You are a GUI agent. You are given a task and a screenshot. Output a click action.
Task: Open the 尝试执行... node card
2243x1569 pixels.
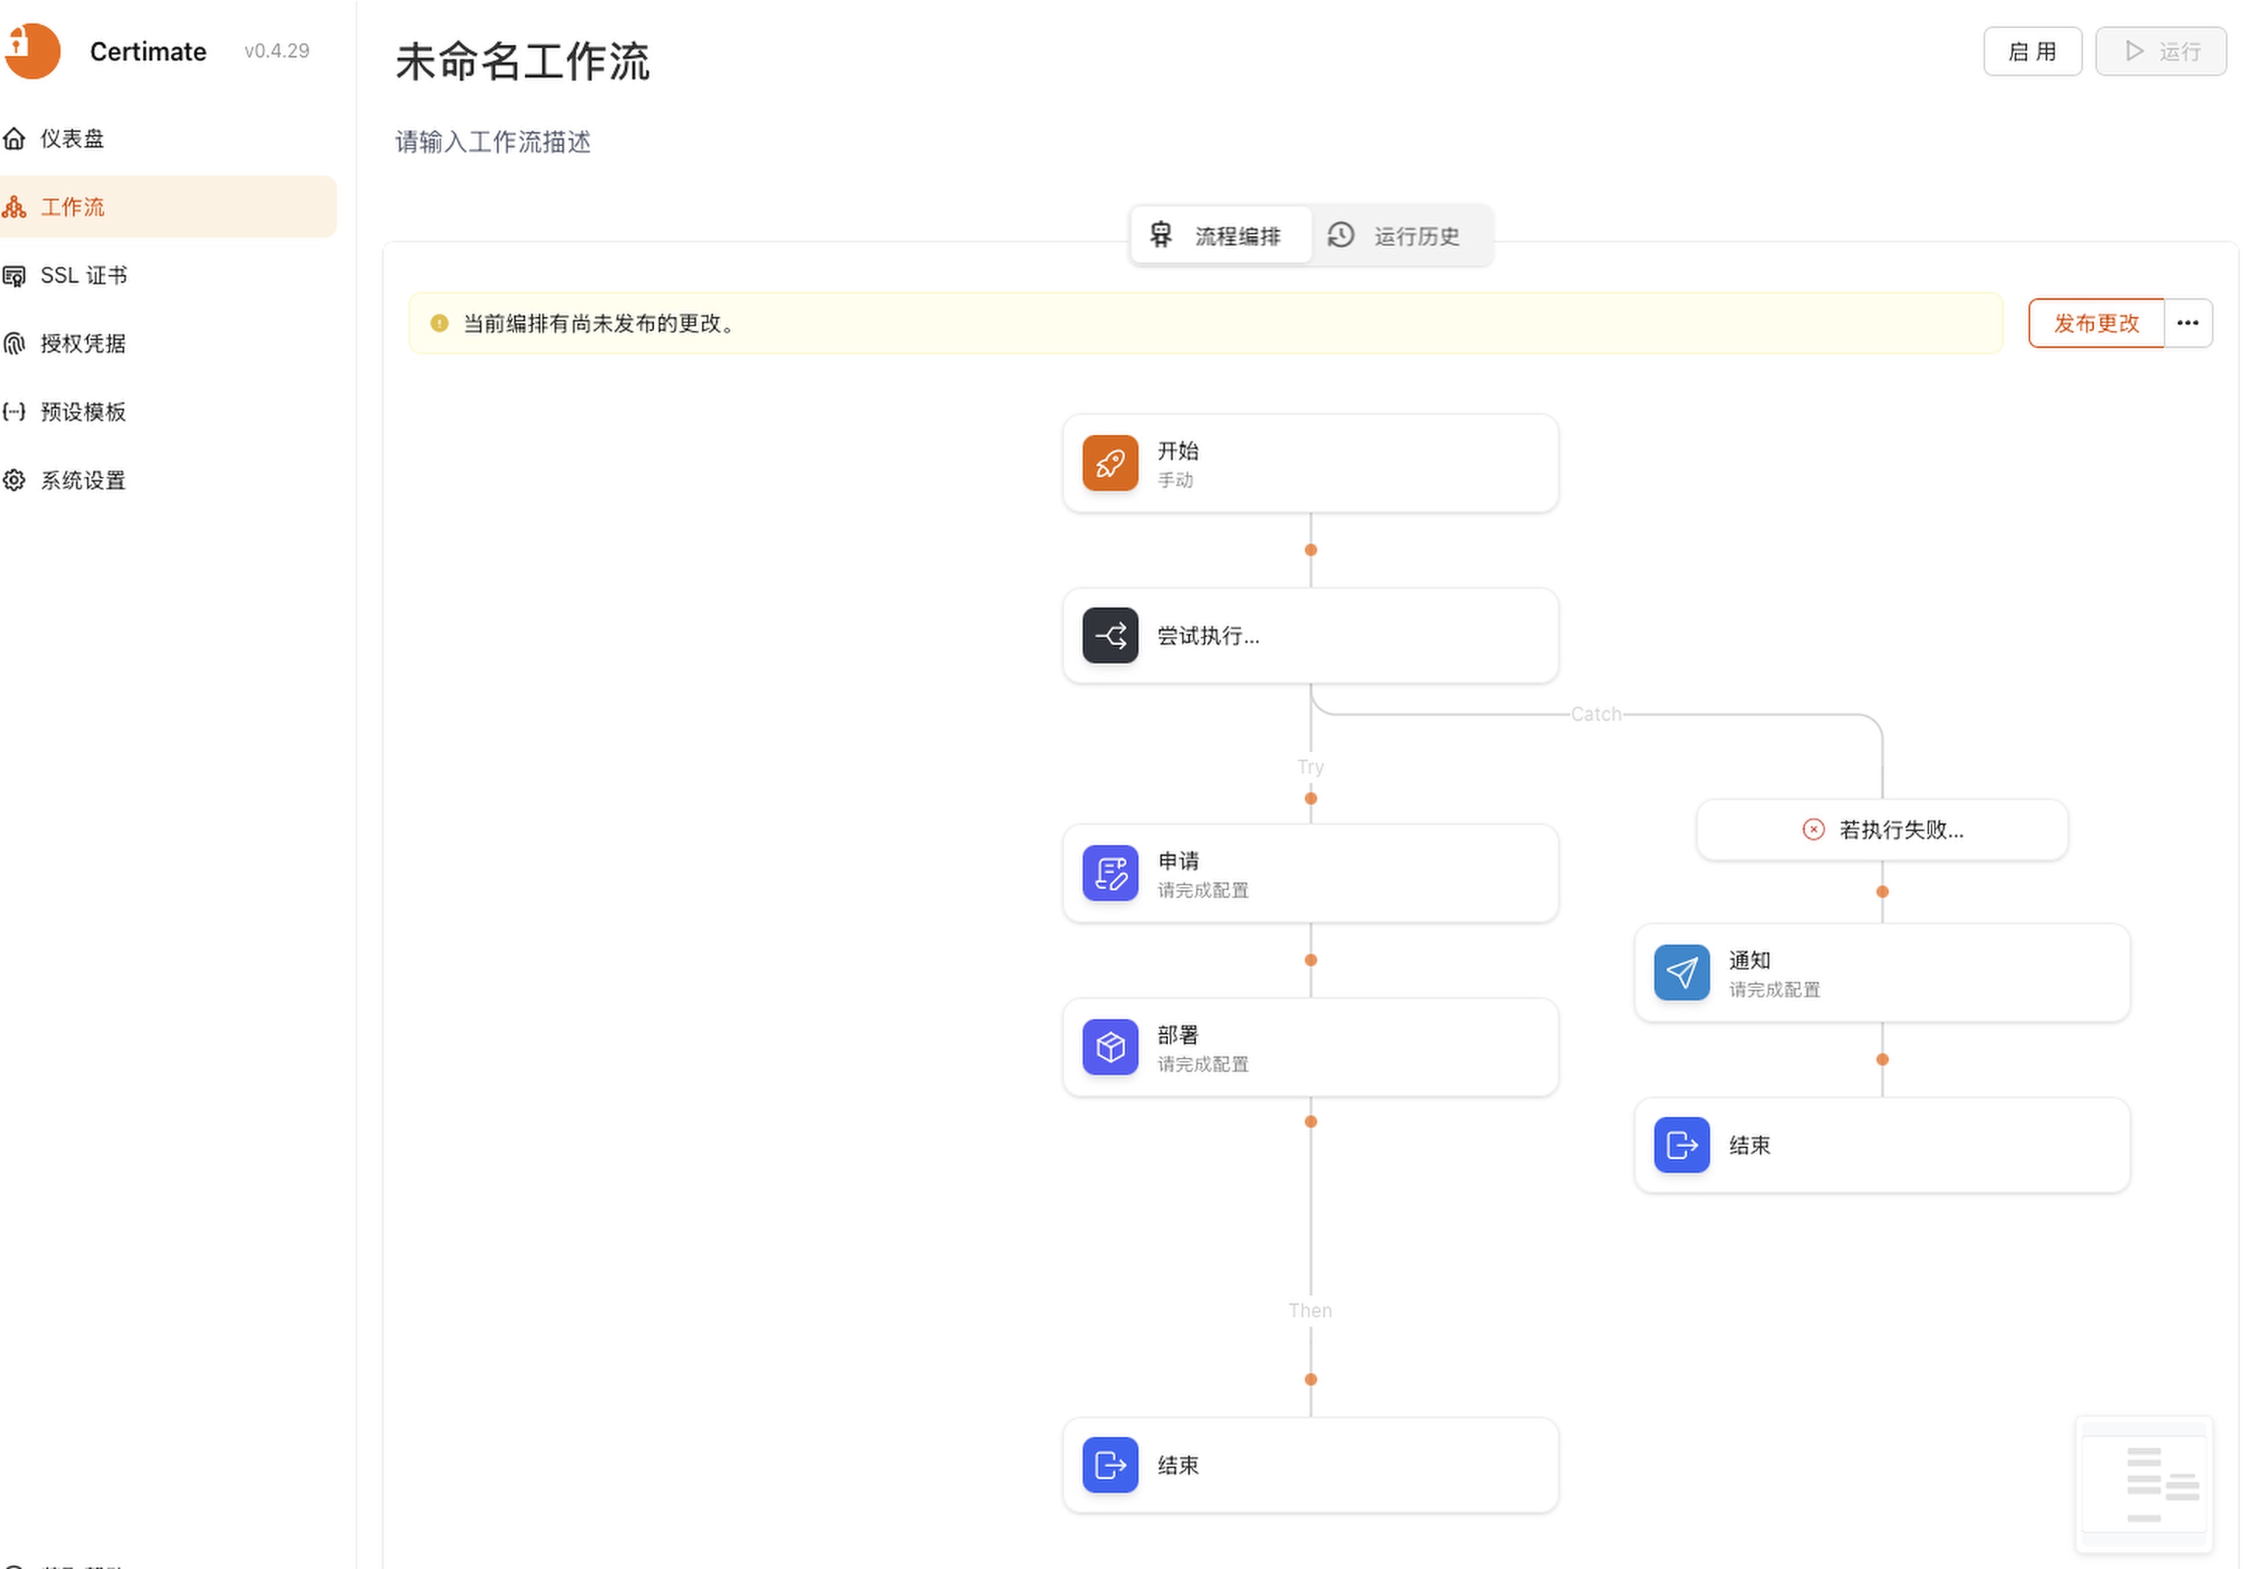pyautogui.click(x=1311, y=636)
